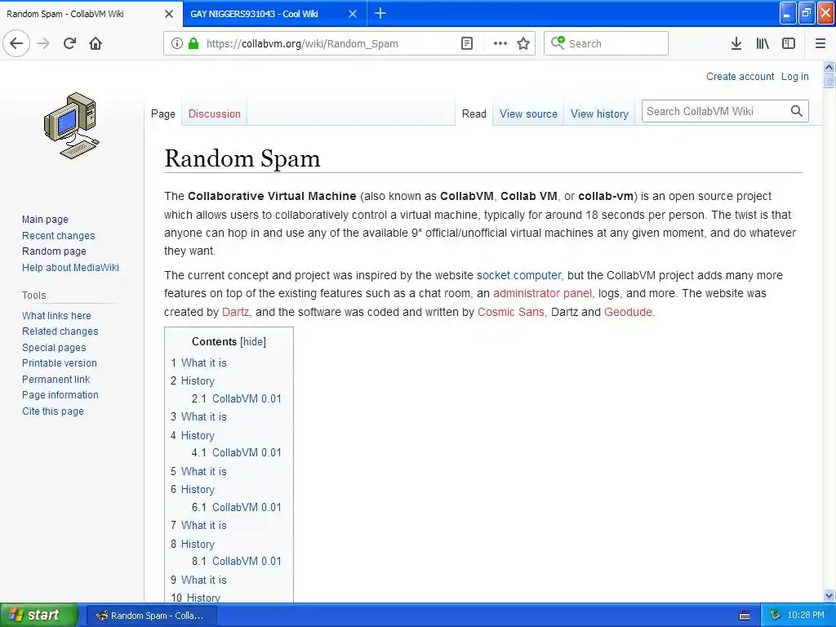The image size is (836, 627).
Task: Follow the socket.computer link
Action: pyautogui.click(x=518, y=275)
